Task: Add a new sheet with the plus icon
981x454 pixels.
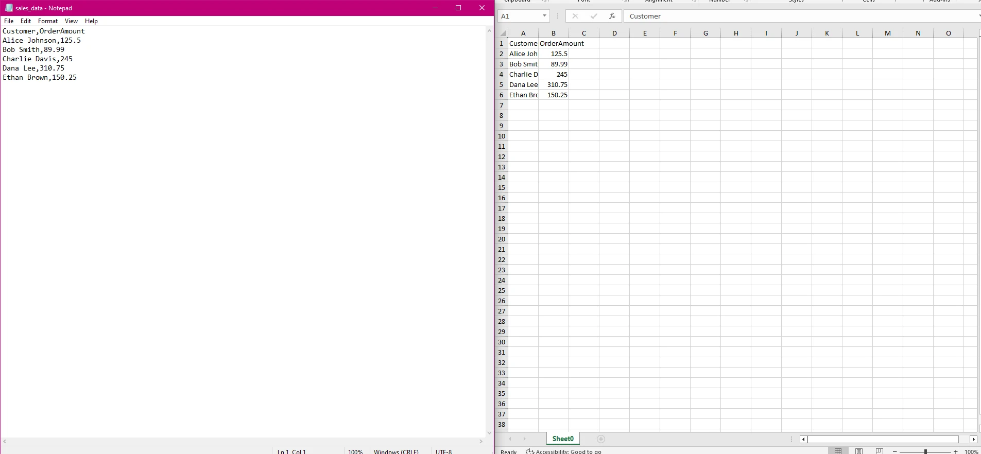Action: coord(600,439)
